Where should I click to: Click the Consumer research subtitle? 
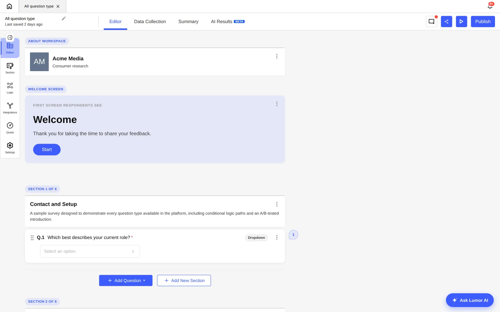pyautogui.click(x=70, y=66)
